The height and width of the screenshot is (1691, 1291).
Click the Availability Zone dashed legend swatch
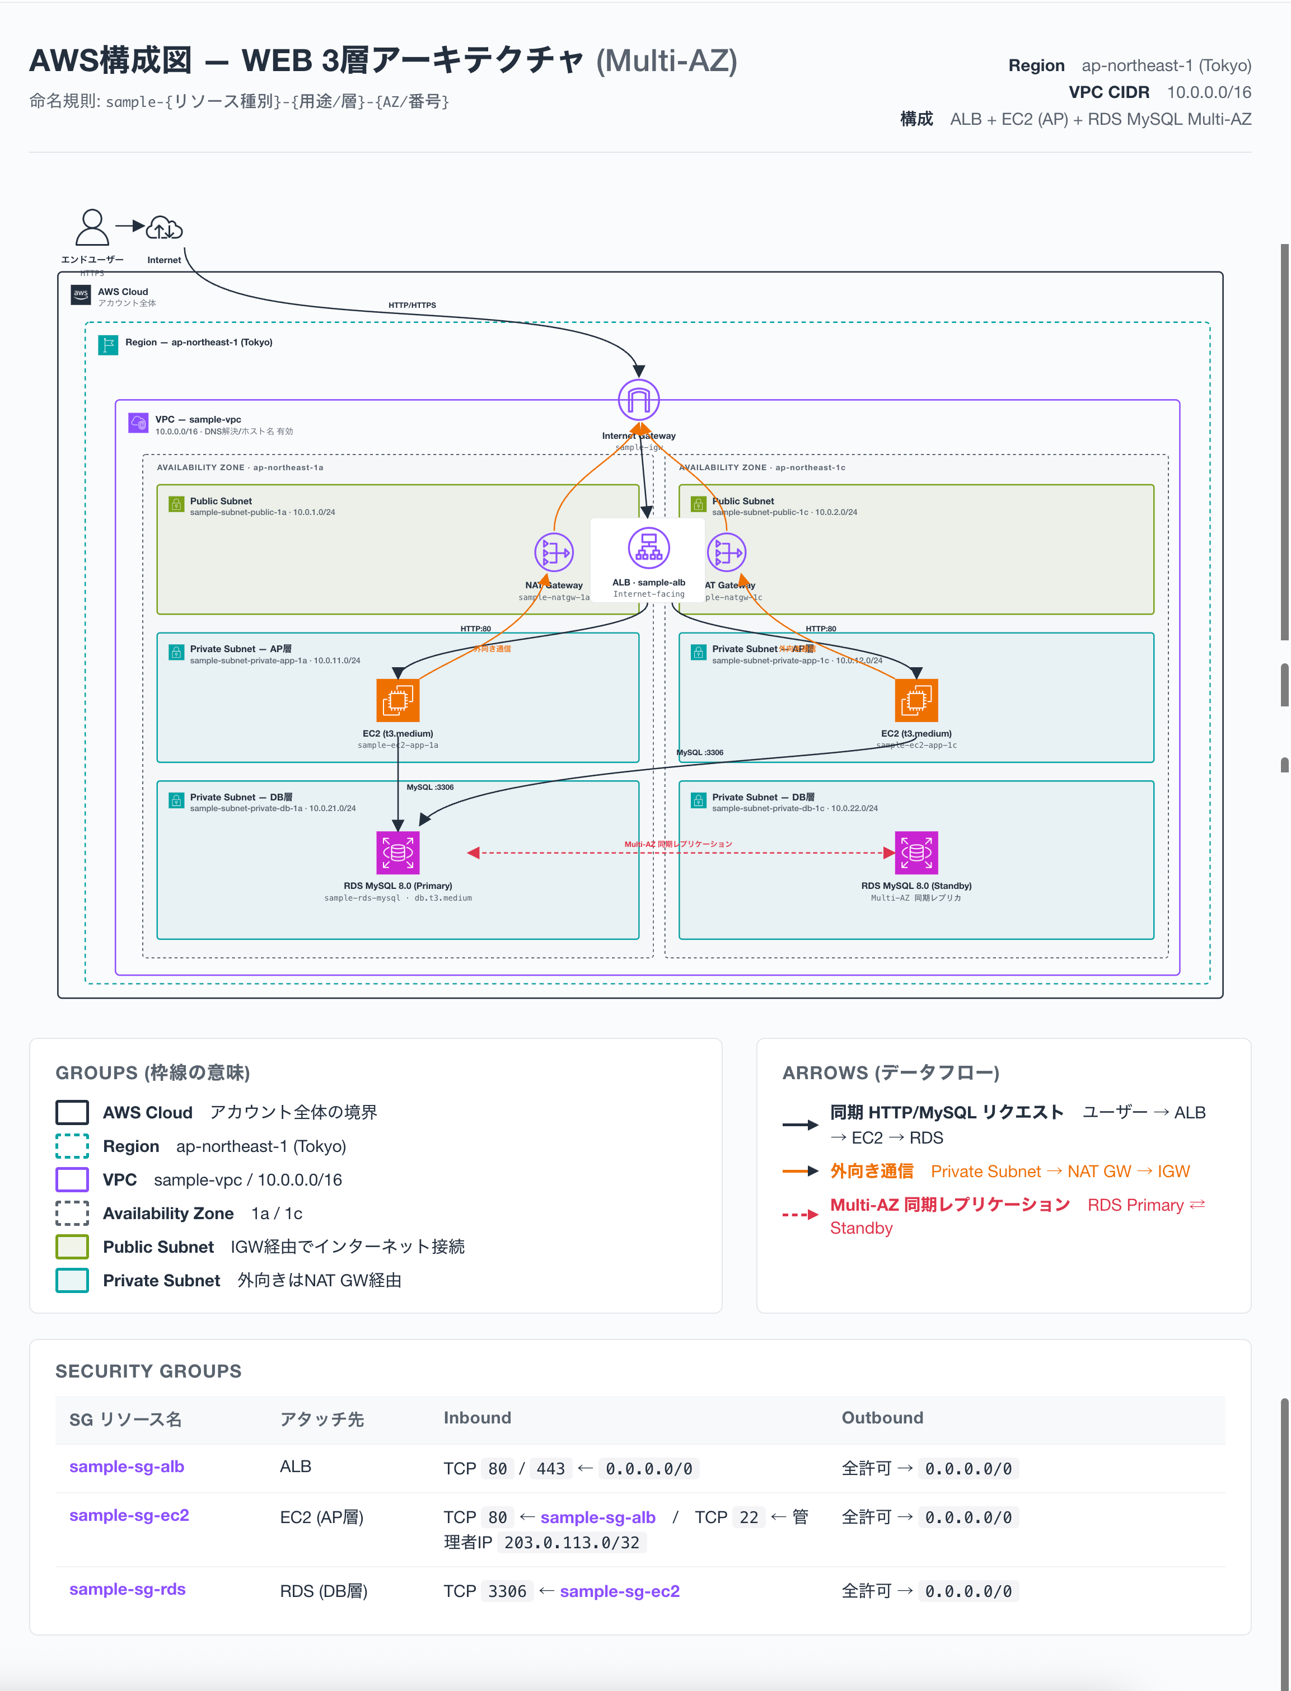click(x=72, y=1213)
